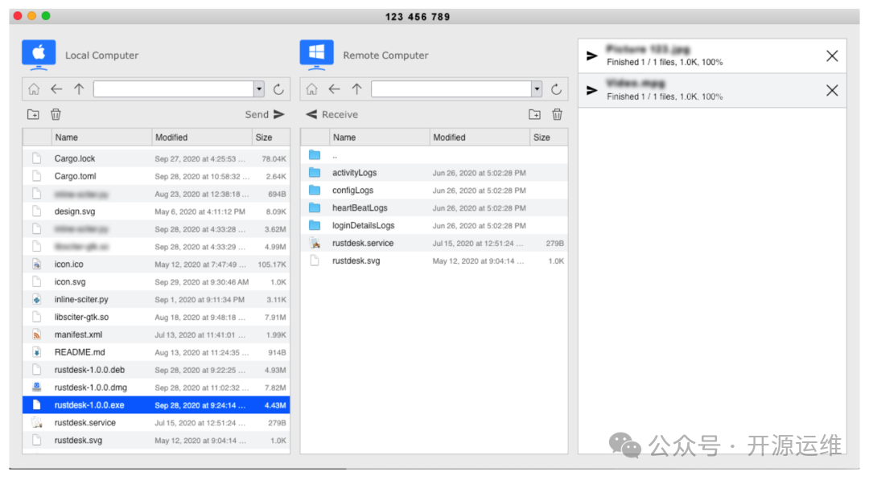
Task: Sort remote files by Size column
Action: [x=548, y=137]
